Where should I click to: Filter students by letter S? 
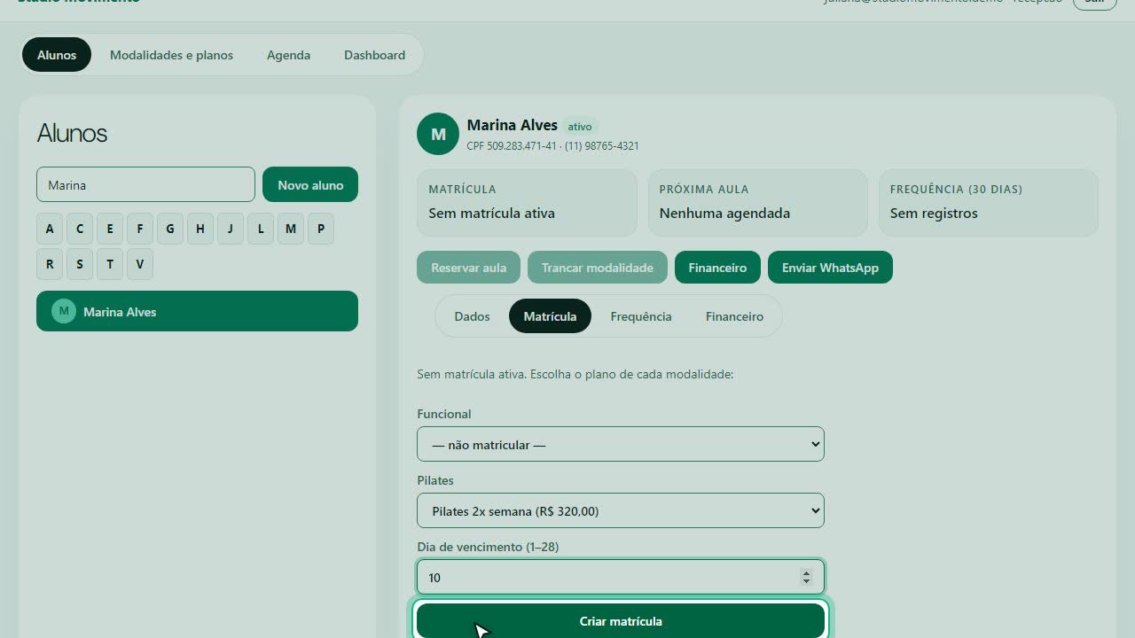(80, 264)
